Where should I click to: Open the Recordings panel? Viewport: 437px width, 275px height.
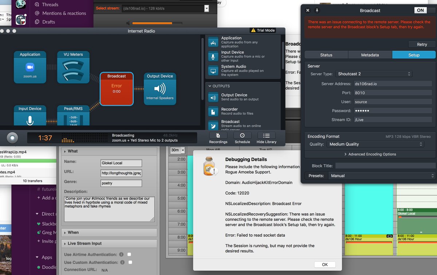(x=218, y=138)
